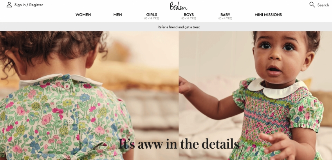Click the (0 - 14 YRS) label under Girls
Image resolution: width=332 pixels, height=160 pixels.
click(152, 18)
